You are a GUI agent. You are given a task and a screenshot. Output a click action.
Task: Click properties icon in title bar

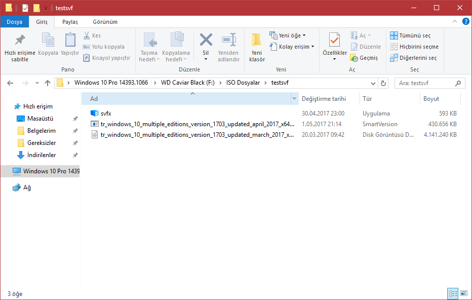25,8
